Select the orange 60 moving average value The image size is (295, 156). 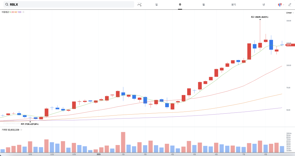pos(16,12)
